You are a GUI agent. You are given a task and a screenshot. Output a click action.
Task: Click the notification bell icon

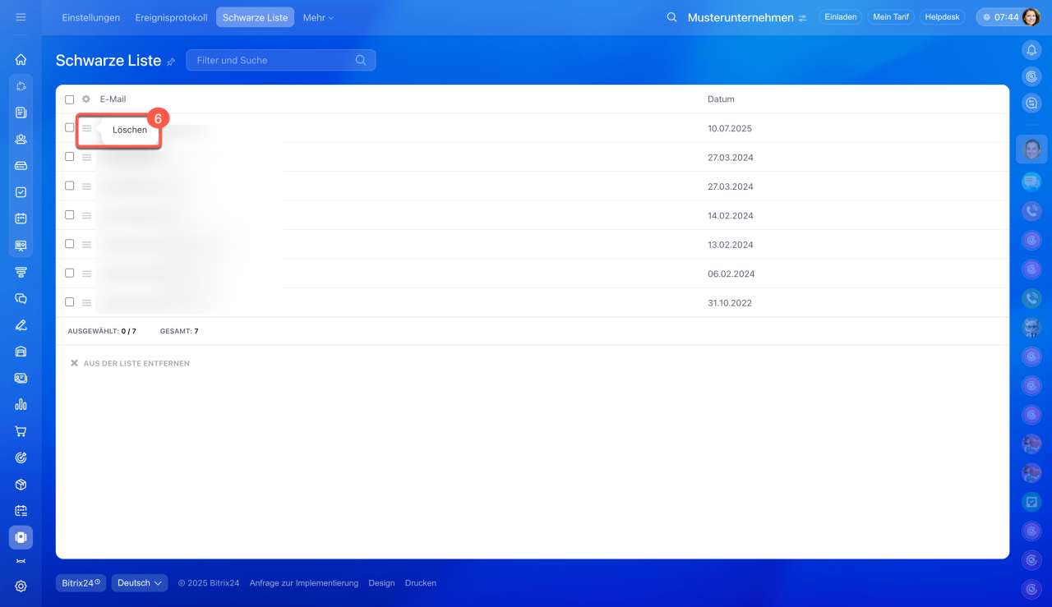click(1031, 50)
